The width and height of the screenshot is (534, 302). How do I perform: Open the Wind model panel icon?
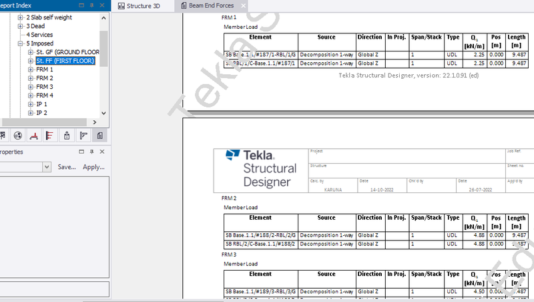coord(50,136)
